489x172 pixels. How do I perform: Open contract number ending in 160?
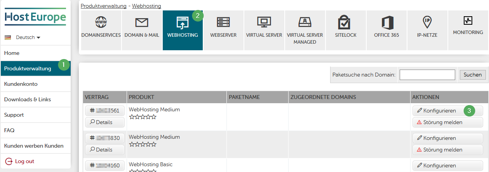tap(105, 165)
